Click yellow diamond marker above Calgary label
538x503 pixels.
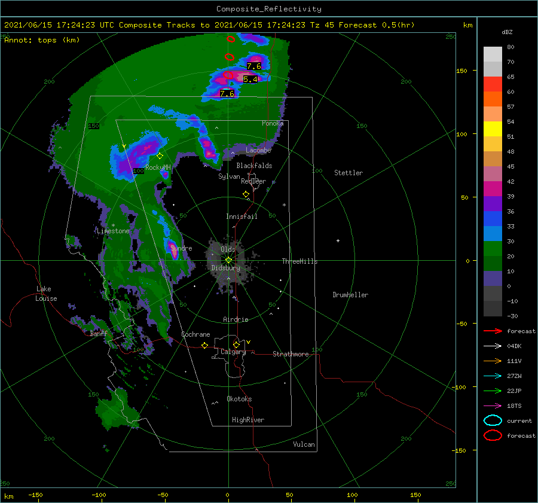tap(236, 345)
